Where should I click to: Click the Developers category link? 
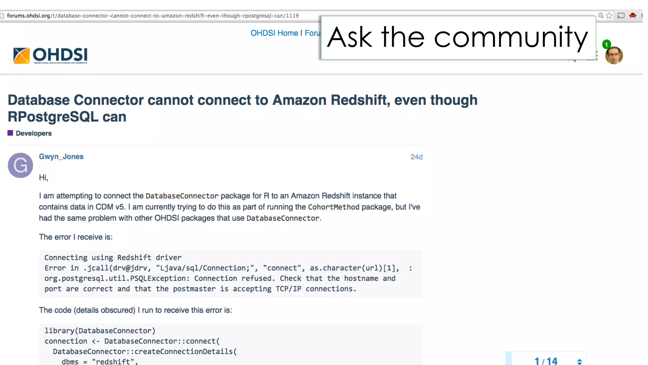(x=34, y=133)
